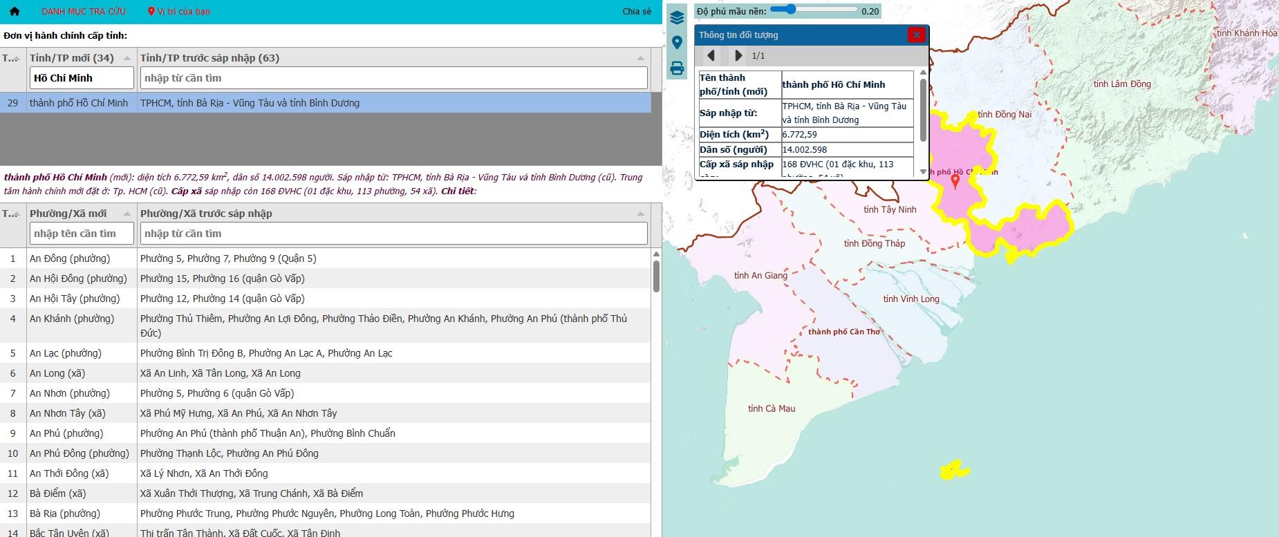Click the printer icon to print map
The image size is (1279, 537).
(677, 68)
